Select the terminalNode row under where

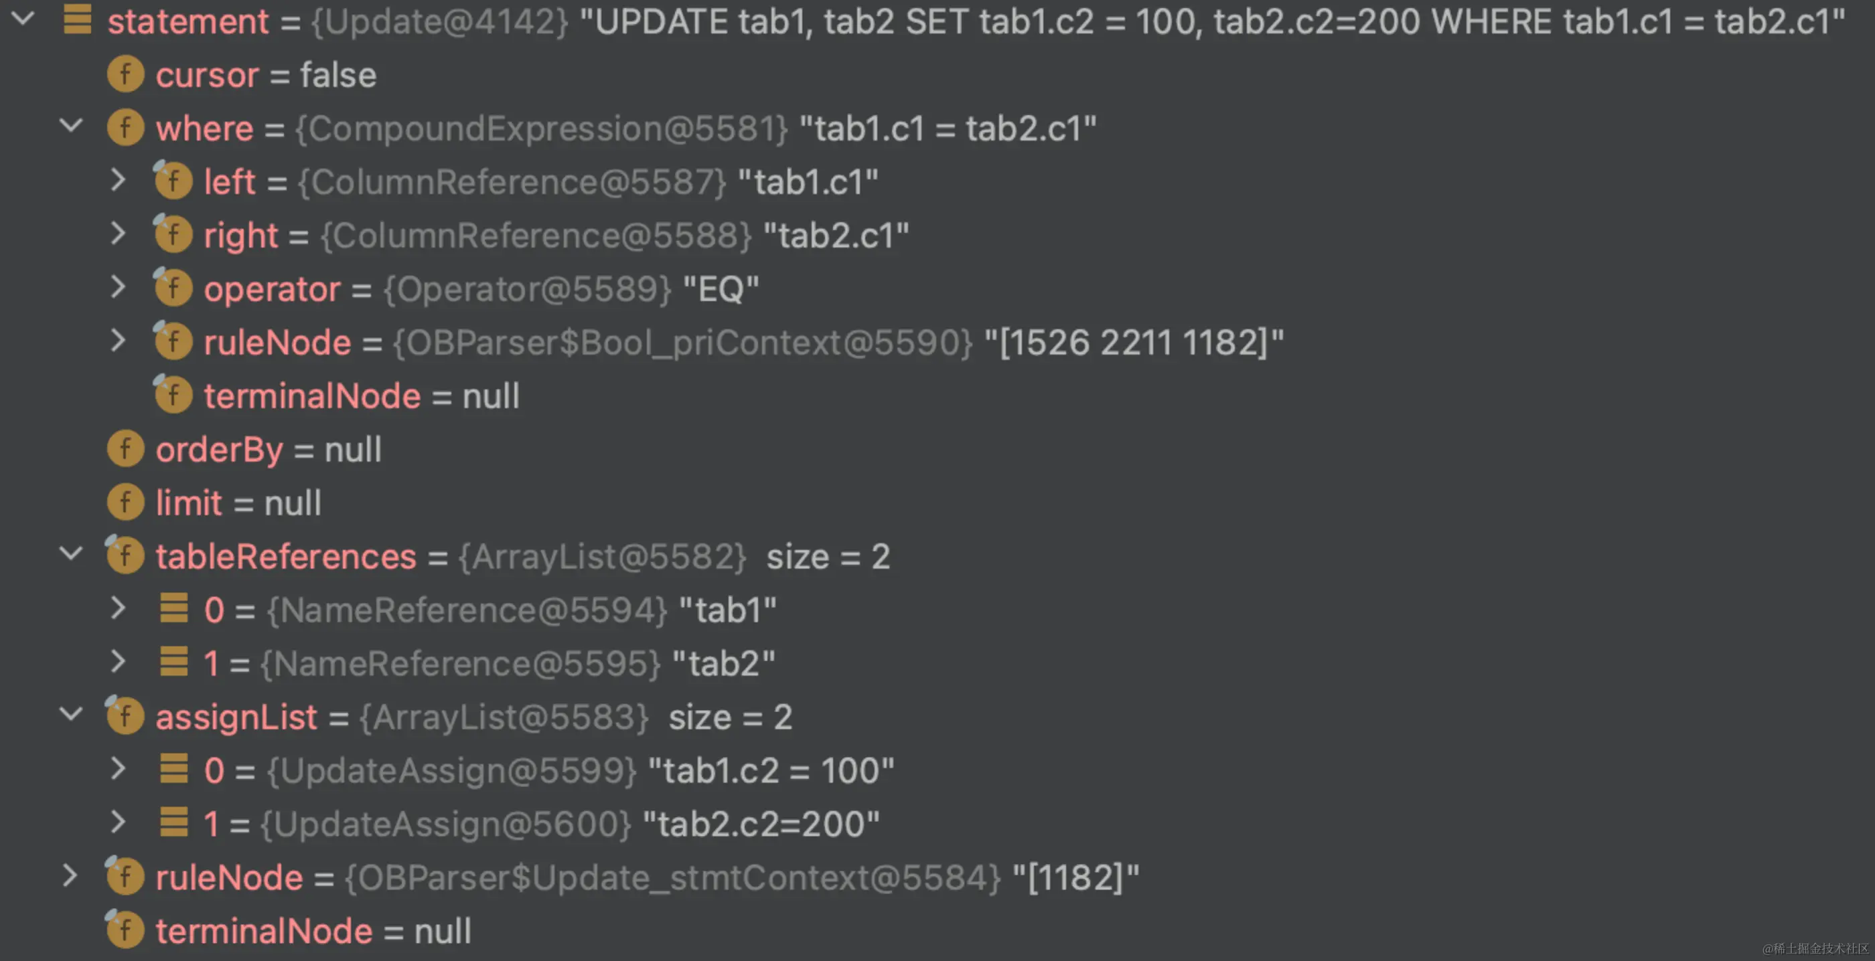point(360,396)
